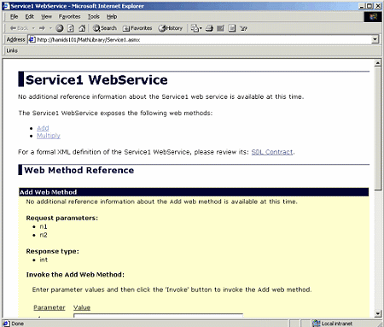384x327 pixels.
Task: Click the Discuss toolbar icon
Action: pyautogui.click(x=232, y=28)
